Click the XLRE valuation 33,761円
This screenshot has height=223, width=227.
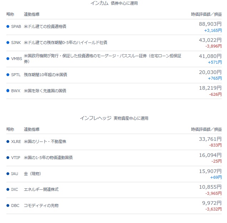pyautogui.click(x=210, y=139)
